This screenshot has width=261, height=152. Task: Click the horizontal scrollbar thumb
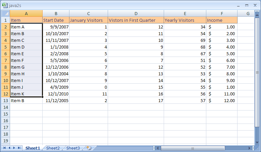point(193,148)
